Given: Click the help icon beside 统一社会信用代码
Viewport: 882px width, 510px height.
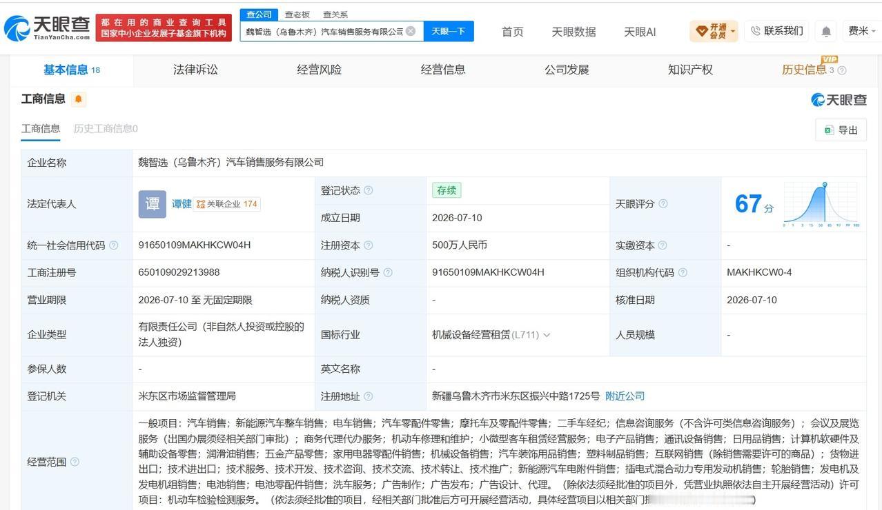Looking at the screenshot, I should click(114, 245).
